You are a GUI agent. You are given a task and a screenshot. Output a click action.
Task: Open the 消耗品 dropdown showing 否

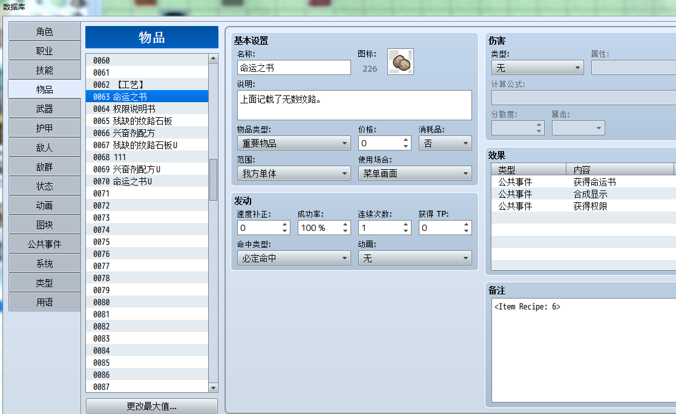[x=445, y=143]
